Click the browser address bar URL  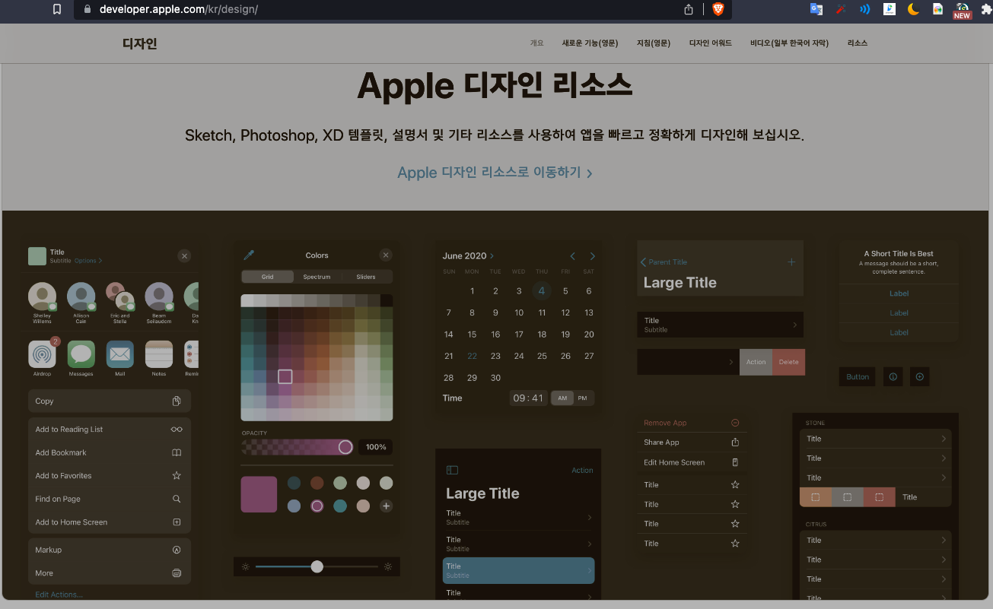tap(180, 9)
